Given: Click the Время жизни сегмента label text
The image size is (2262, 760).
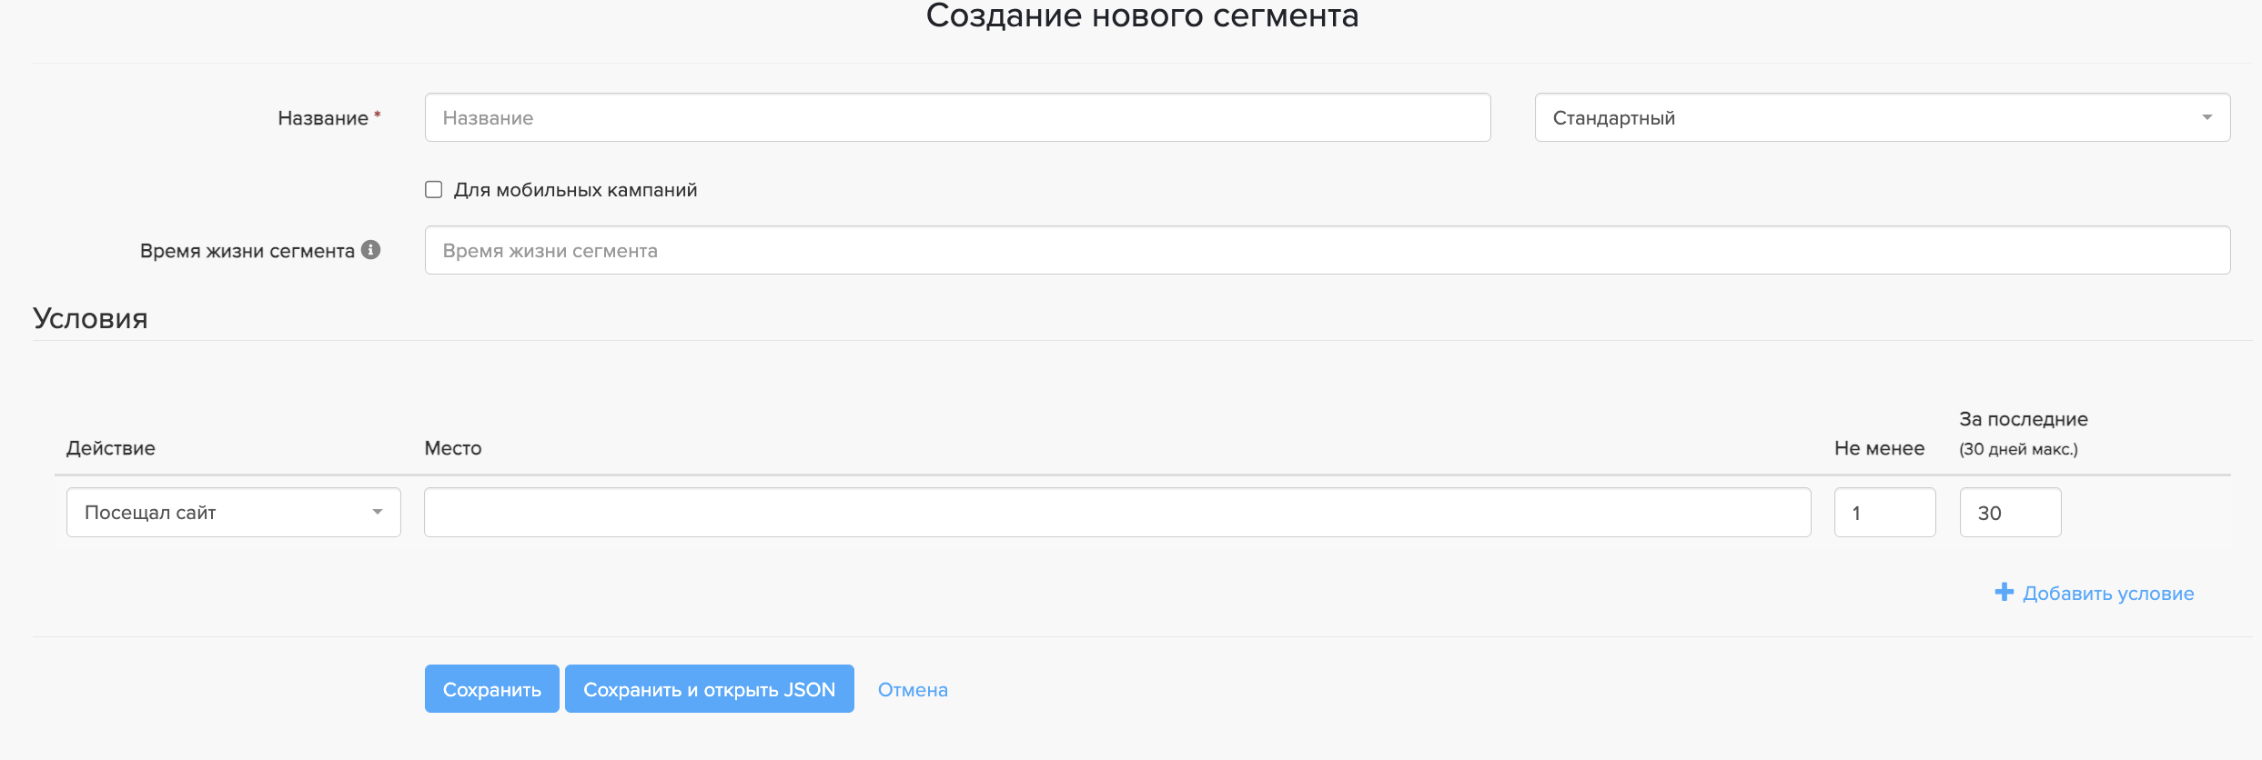Looking at the screenshot, I should click(x=247, y=251).
